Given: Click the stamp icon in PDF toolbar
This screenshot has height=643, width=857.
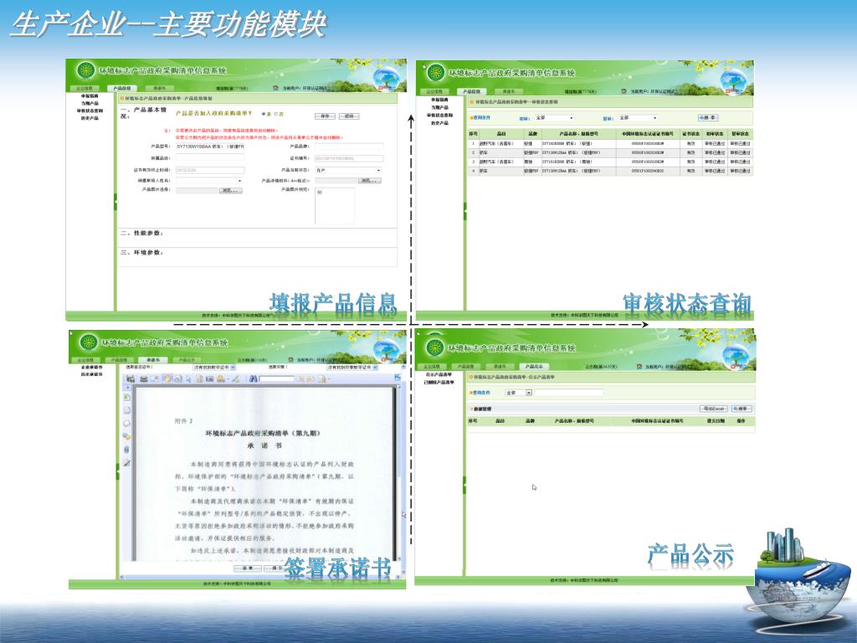Looking at the screenshot, I should coord(221,379).
